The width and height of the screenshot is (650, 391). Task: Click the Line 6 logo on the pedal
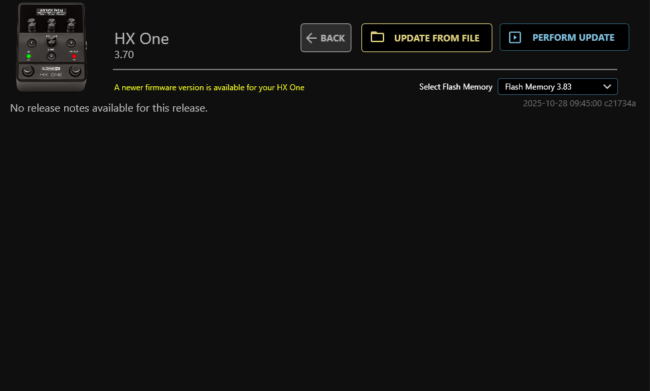click(51, 69)
